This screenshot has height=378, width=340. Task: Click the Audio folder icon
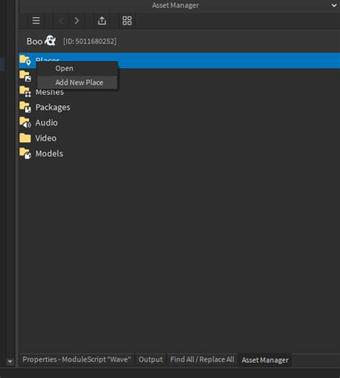(25, 123)
